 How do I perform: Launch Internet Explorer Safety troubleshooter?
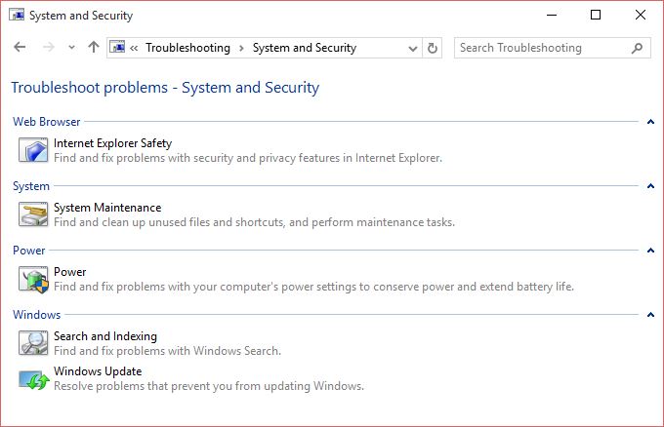tap(112, 143)
